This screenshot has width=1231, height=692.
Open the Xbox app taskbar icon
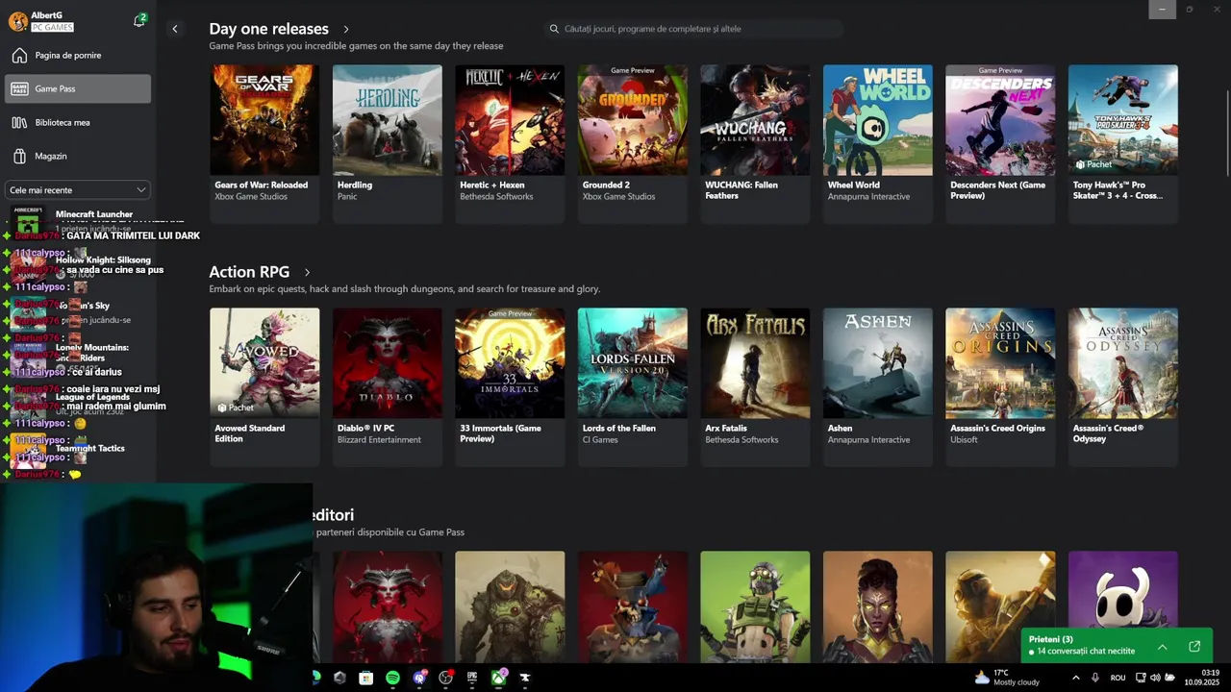click(498, 678)
